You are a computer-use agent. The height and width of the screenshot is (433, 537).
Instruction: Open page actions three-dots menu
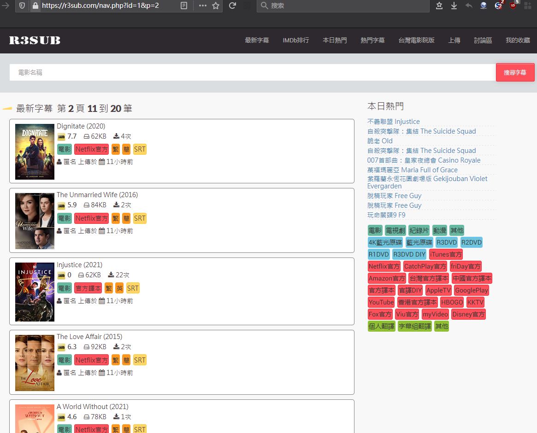click(x=202, y=6)
